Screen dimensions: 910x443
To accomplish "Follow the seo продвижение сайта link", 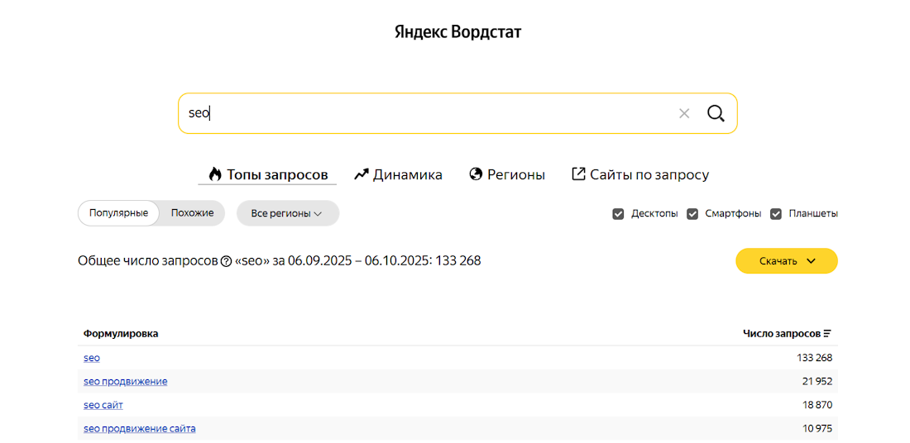I will coord(139,428).
